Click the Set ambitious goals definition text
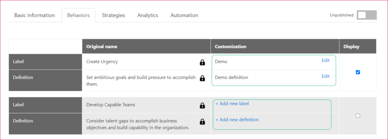 coord(141,81)
